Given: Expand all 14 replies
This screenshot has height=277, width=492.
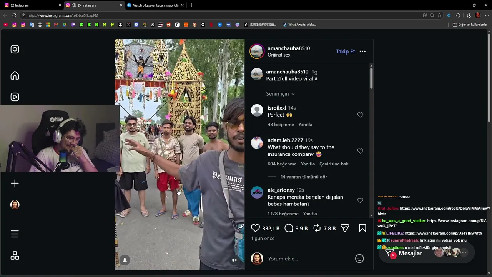Looking at the screenshot, I should [x=304, y=177].
